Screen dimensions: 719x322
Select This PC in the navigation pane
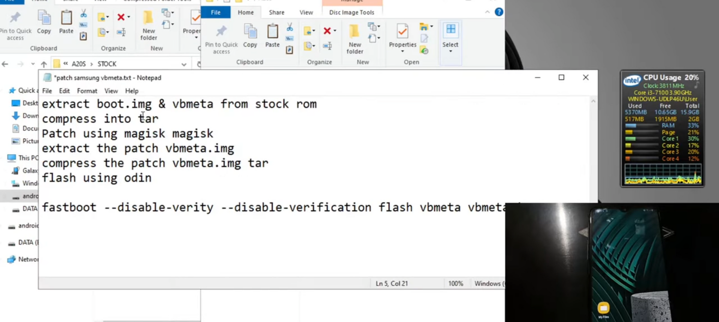pyautogui.click(x=22, y=158)
